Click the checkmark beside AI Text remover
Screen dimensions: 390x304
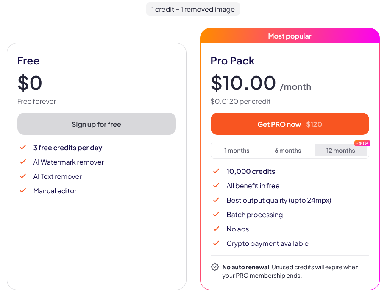(23, 176)
